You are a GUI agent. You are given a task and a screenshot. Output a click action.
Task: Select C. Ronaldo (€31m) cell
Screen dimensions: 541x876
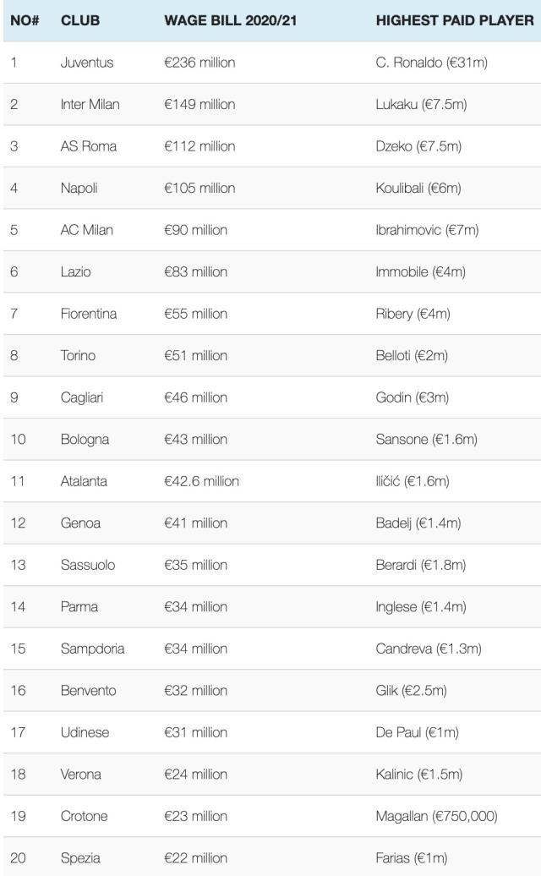(x=431, y=63)
